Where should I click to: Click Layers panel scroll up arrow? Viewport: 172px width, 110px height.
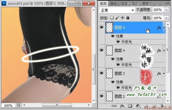pyautogui.click(x=168, y=24)
